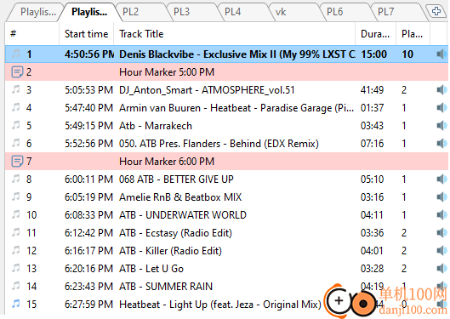This screenshot has width=450, height=319.
Task: Select Amelie RnB & Beatbox MIX track
Action: point(226,197)
